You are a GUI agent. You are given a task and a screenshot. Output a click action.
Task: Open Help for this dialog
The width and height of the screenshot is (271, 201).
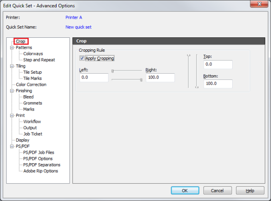coord(250,190)
